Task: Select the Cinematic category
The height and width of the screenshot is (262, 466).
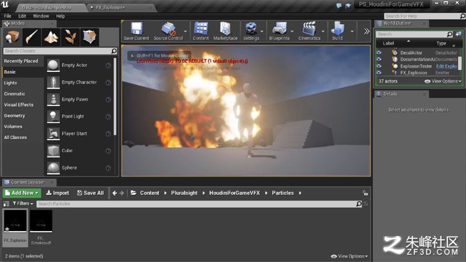Action: 14,94
